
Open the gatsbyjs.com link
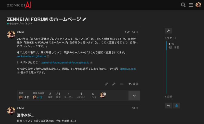tap(128, 69)
